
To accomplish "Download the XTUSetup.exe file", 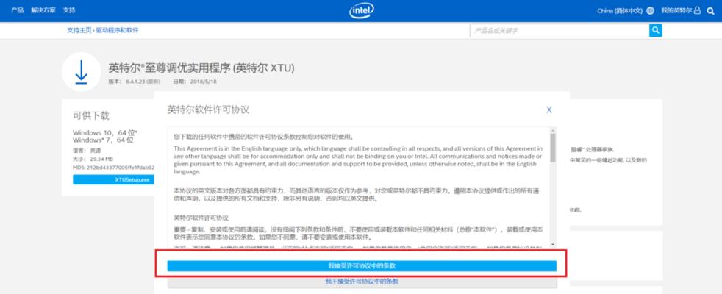I will (113, 179).
